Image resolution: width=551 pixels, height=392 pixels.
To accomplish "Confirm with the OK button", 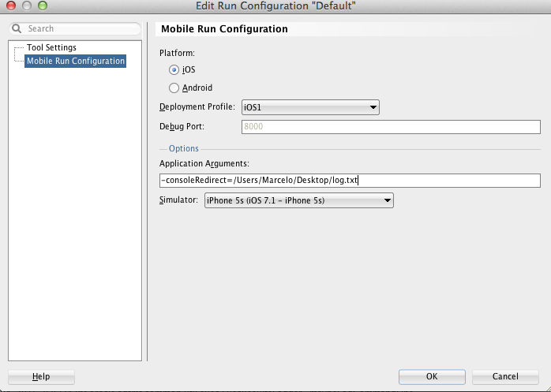I will pyautogui.click(x=432, y=376).
